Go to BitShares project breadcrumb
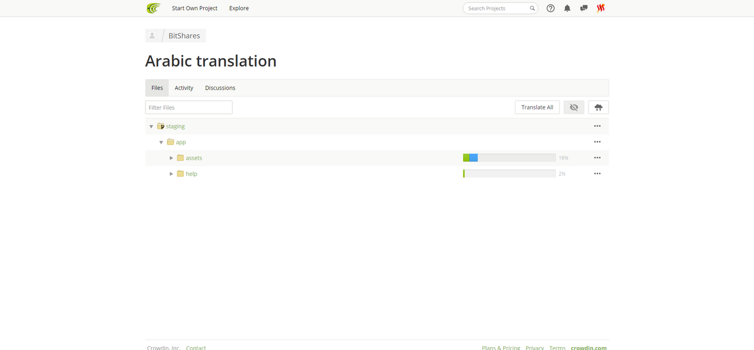Screen dimensions: 754x350 pyautogui.click(x=184, y=36)
